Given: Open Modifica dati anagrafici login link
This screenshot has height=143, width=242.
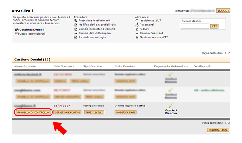Looking at the screenshot, I should tap(97, 25).
